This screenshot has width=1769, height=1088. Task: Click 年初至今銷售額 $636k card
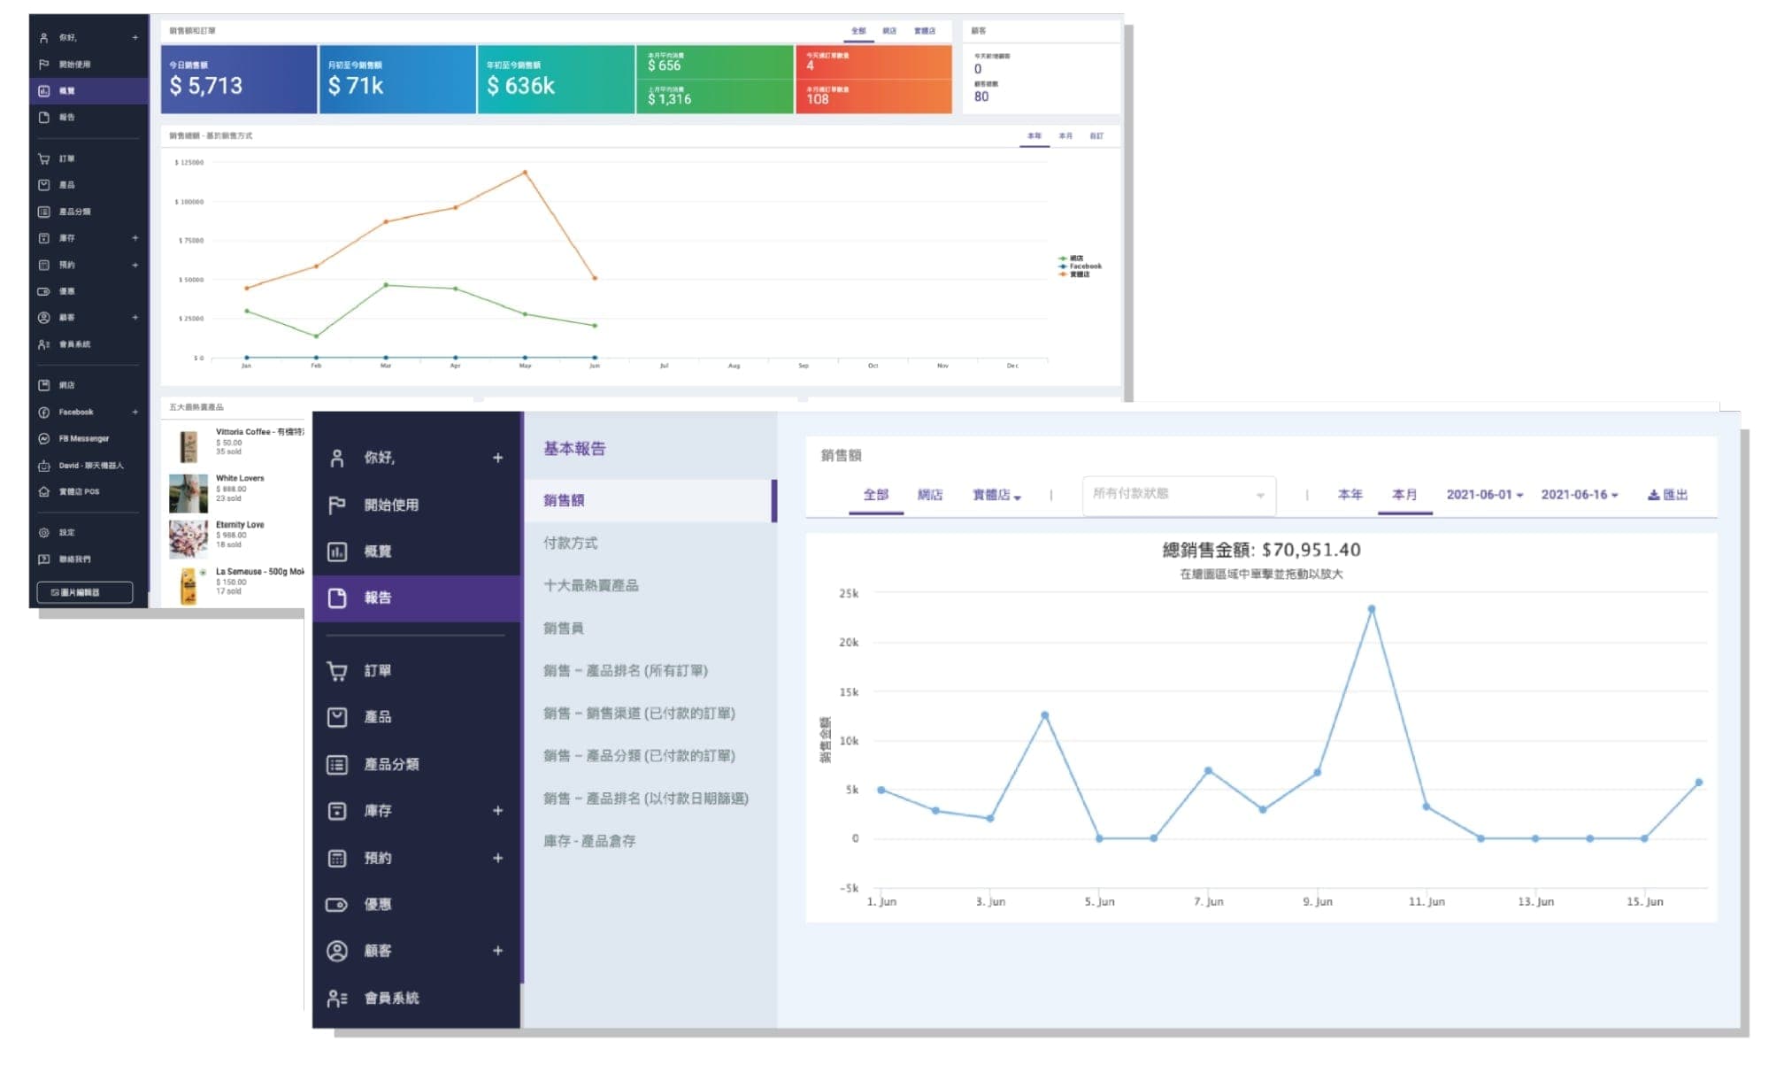point(556,80)
